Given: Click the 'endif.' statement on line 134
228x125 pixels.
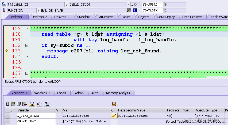Looking at the screenshot, I should click(50, 56).
